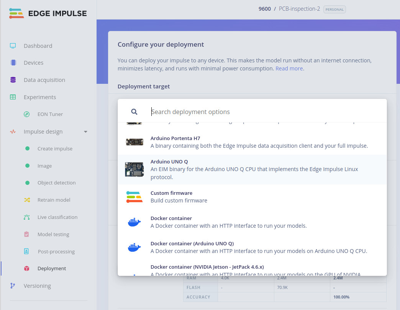Click the Deployment target heading
400x310 pixels.
tap(144, 86)
